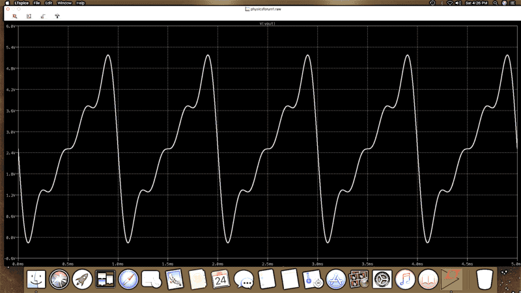The height and width of the screenshot is (293, 521).
Task: Open the Window menu
Action: (64, 3)
